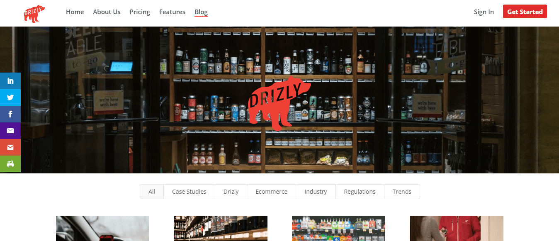This screenshot has height=241, width=559.
Task: Print the page using the green printer icon
Action: 10,164
